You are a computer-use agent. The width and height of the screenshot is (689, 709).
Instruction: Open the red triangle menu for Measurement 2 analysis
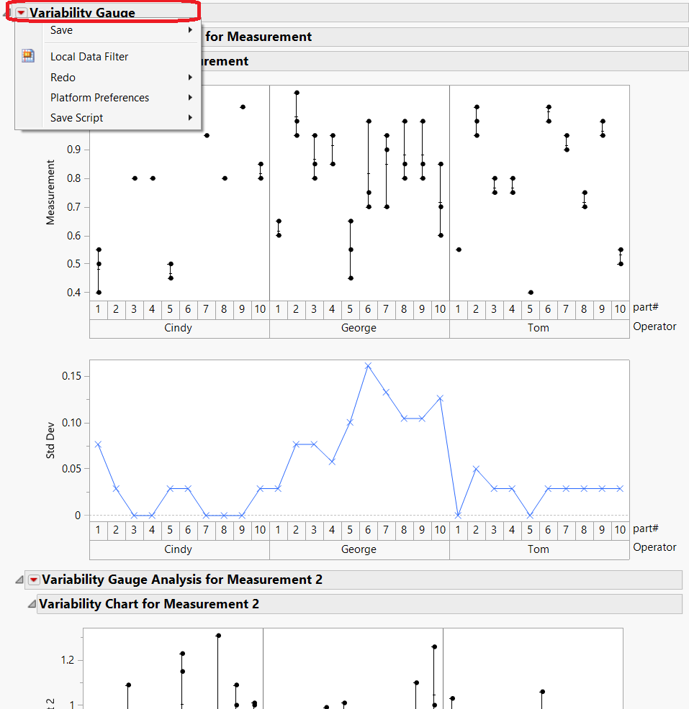click(32, 580)
